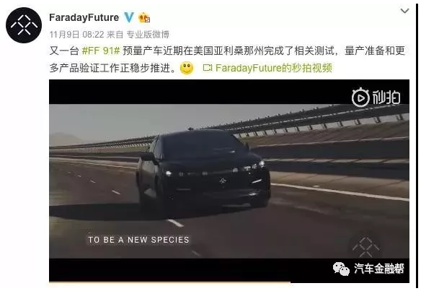
Task: Click the 汽车金融帮 watermark text
Action: tap(379, 269)
